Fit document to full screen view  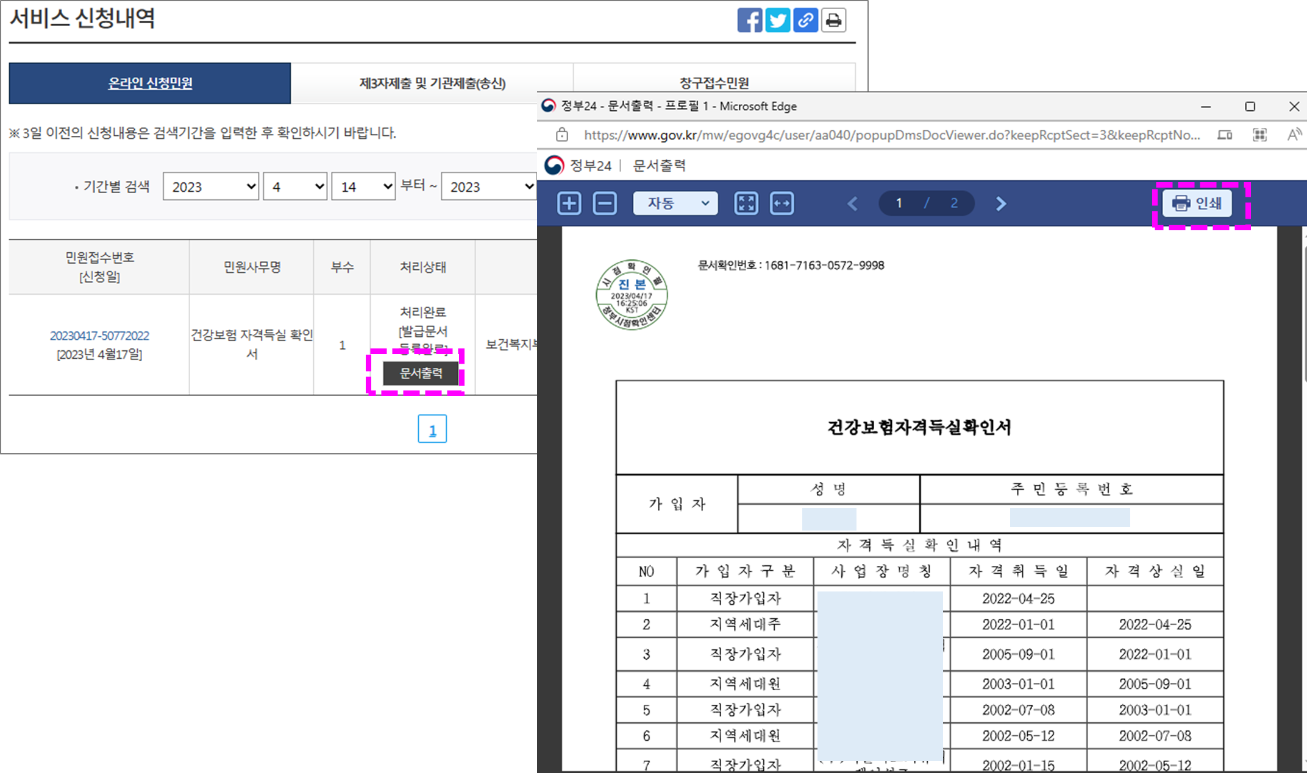click(746, 203)
